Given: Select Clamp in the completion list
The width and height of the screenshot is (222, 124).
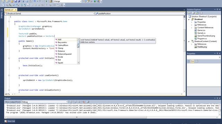Looking at the screenshot, I should pyautogui.click(x=66, y=48).
